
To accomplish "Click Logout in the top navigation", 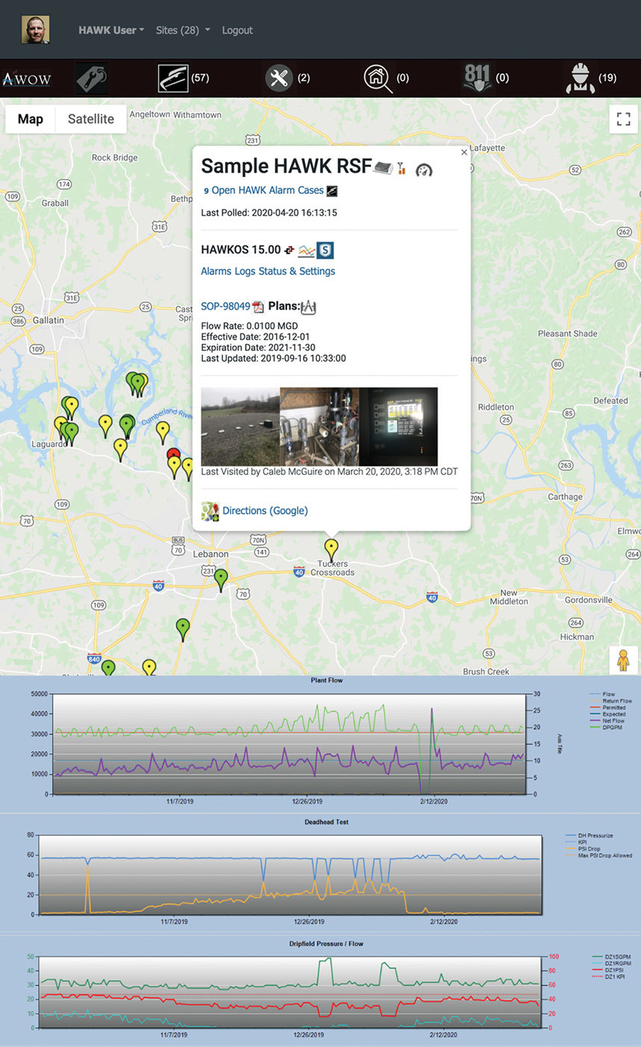I will point(237,30).
